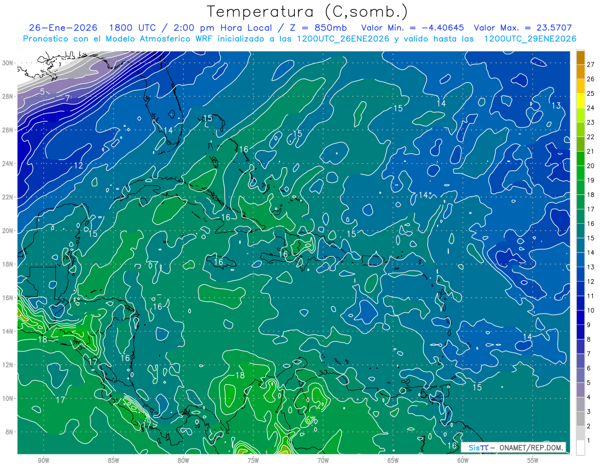Click the '1800 UTC' time label
The image size is (604, 467).
[x=133, y=28]
